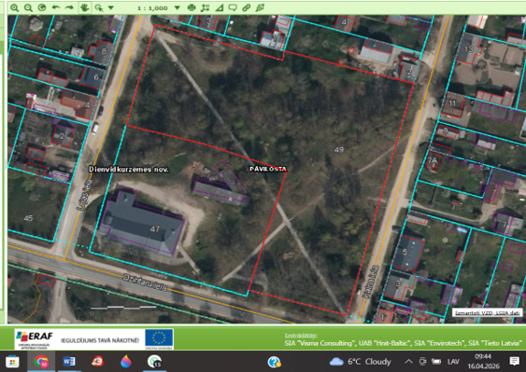The height and width of the screenshot is (372, 526).
Task: Go back to previous map view
Action: (56, 7)
